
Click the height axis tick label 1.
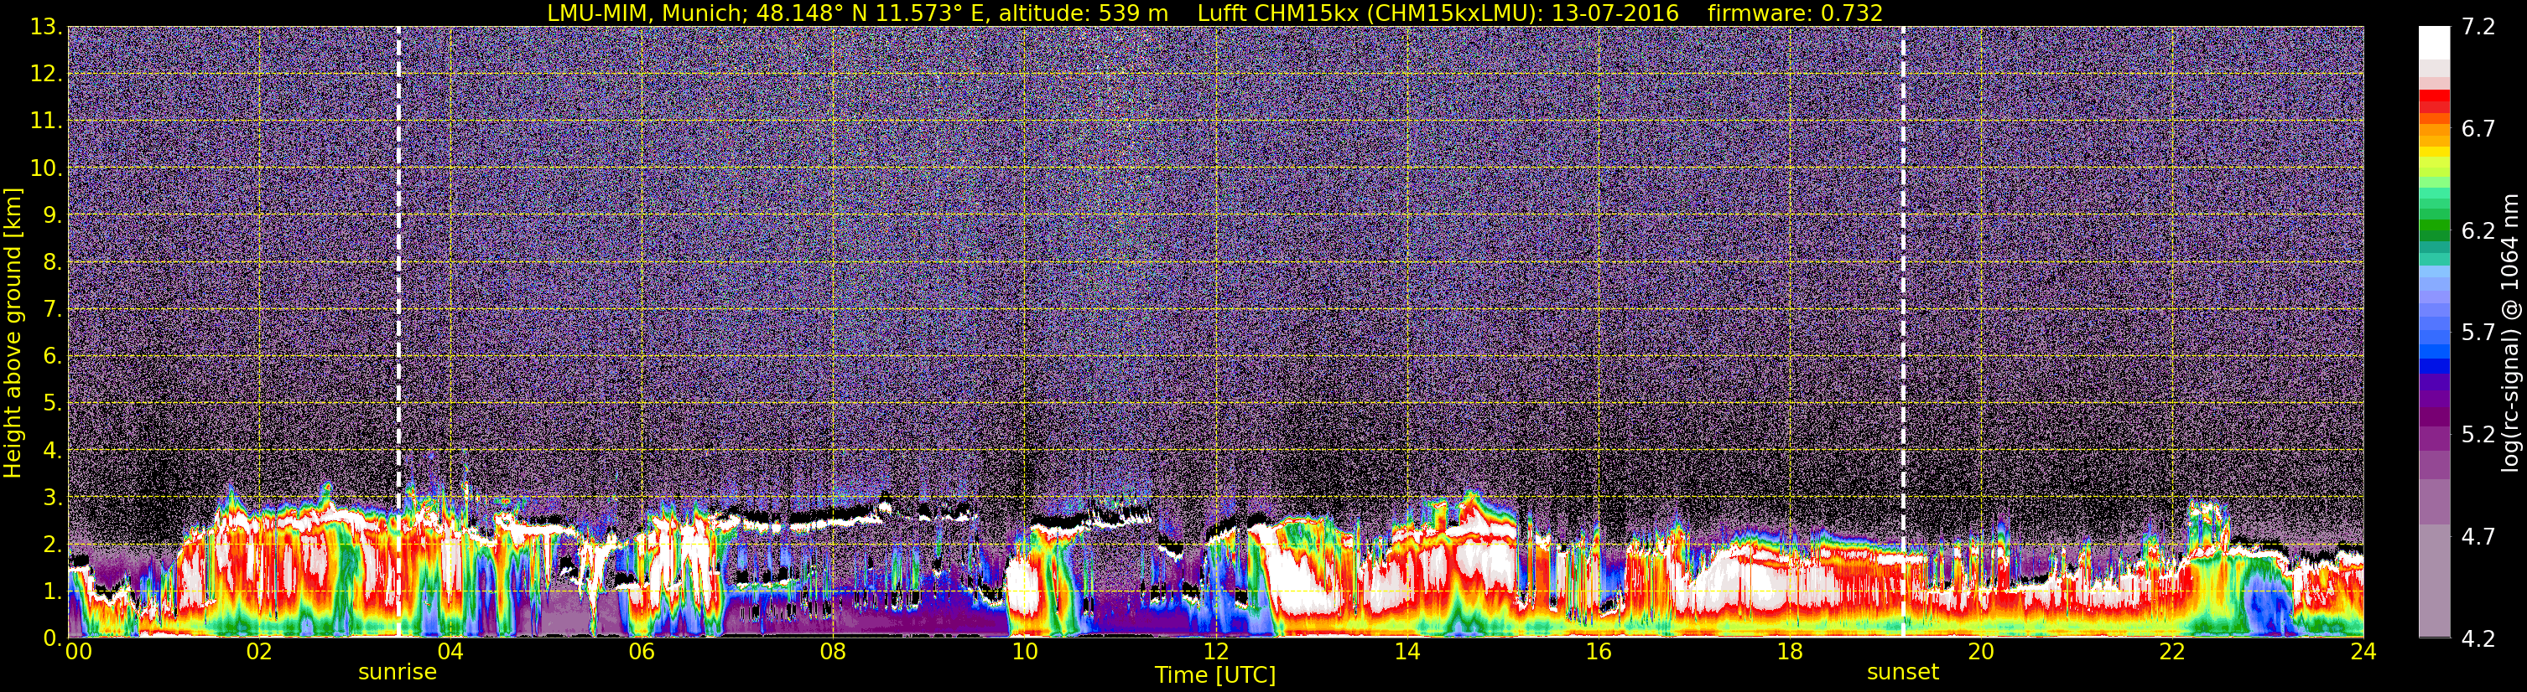[x=53, y=591]
